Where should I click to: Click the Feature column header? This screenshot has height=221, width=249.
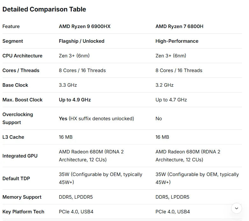[11, 26]
